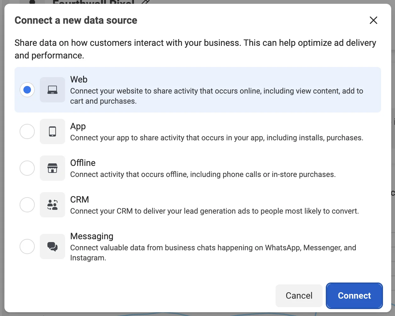
Task: Click the contacts icon beside CRM option
Action: tap(52, 205)
